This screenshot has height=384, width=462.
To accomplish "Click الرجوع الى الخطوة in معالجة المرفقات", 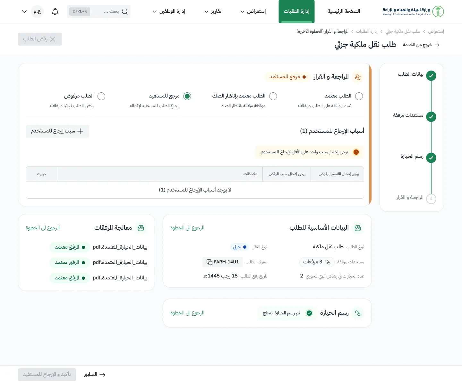I will [x=43, y=228].
